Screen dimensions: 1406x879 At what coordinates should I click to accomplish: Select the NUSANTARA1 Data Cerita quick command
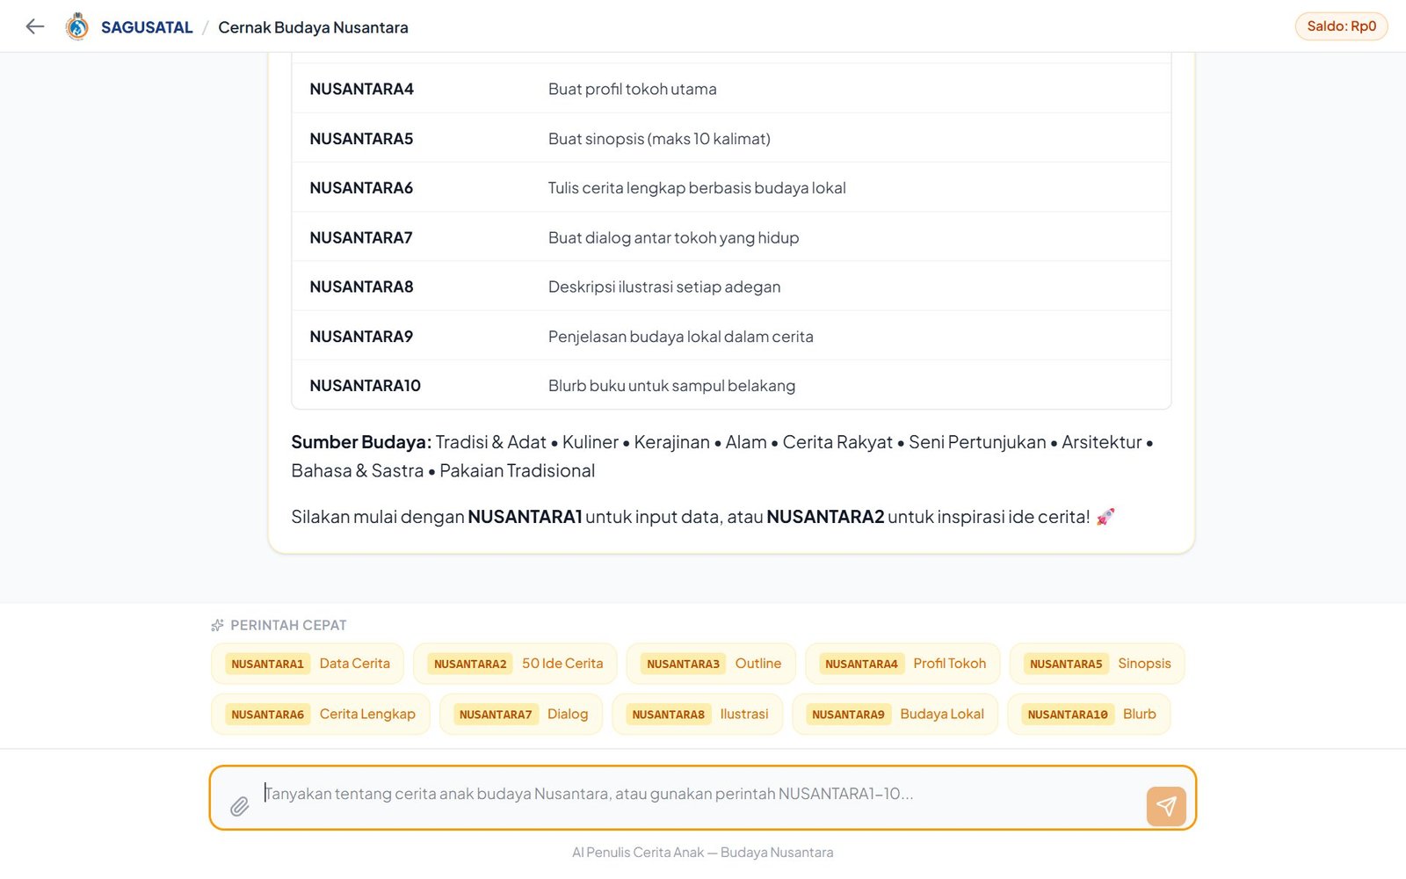308,664
